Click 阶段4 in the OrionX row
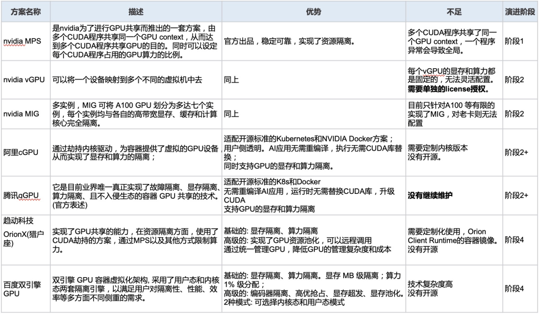Screen dimensions: 539x314 514,240
